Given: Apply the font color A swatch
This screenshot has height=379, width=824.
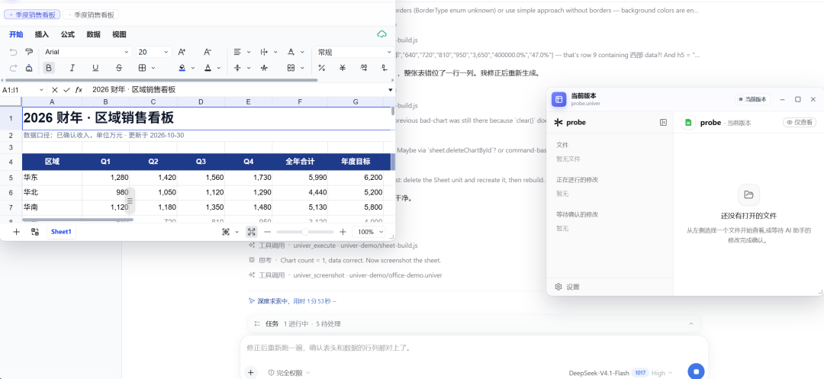Looking at the screenshot, I should pos(207,68).
